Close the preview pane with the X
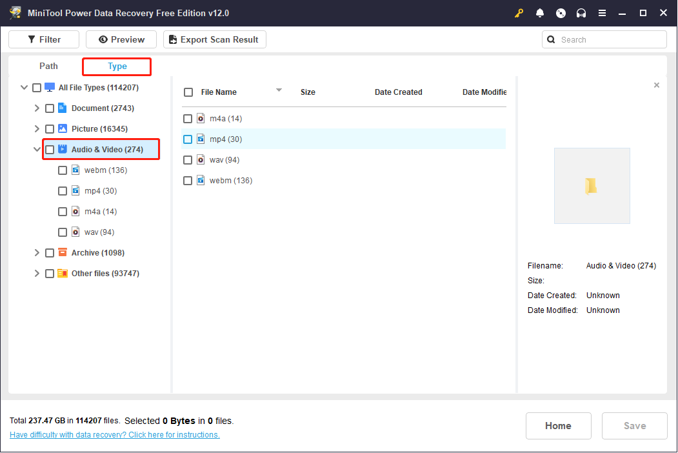Viewport: 678px width, 453px height. (x=657, y=85)
